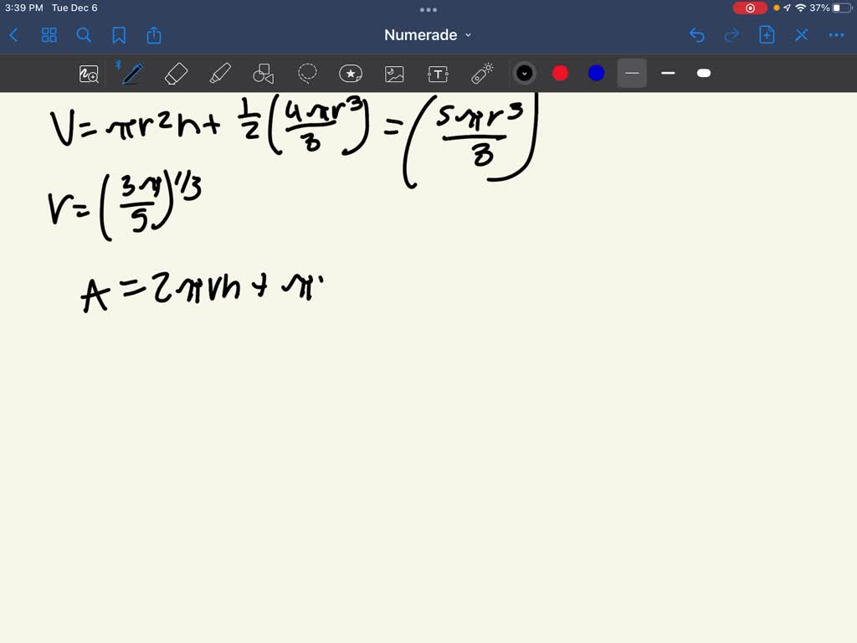Undo the last stroke
The height and width of the screenshot is (643, 857).
697,35
